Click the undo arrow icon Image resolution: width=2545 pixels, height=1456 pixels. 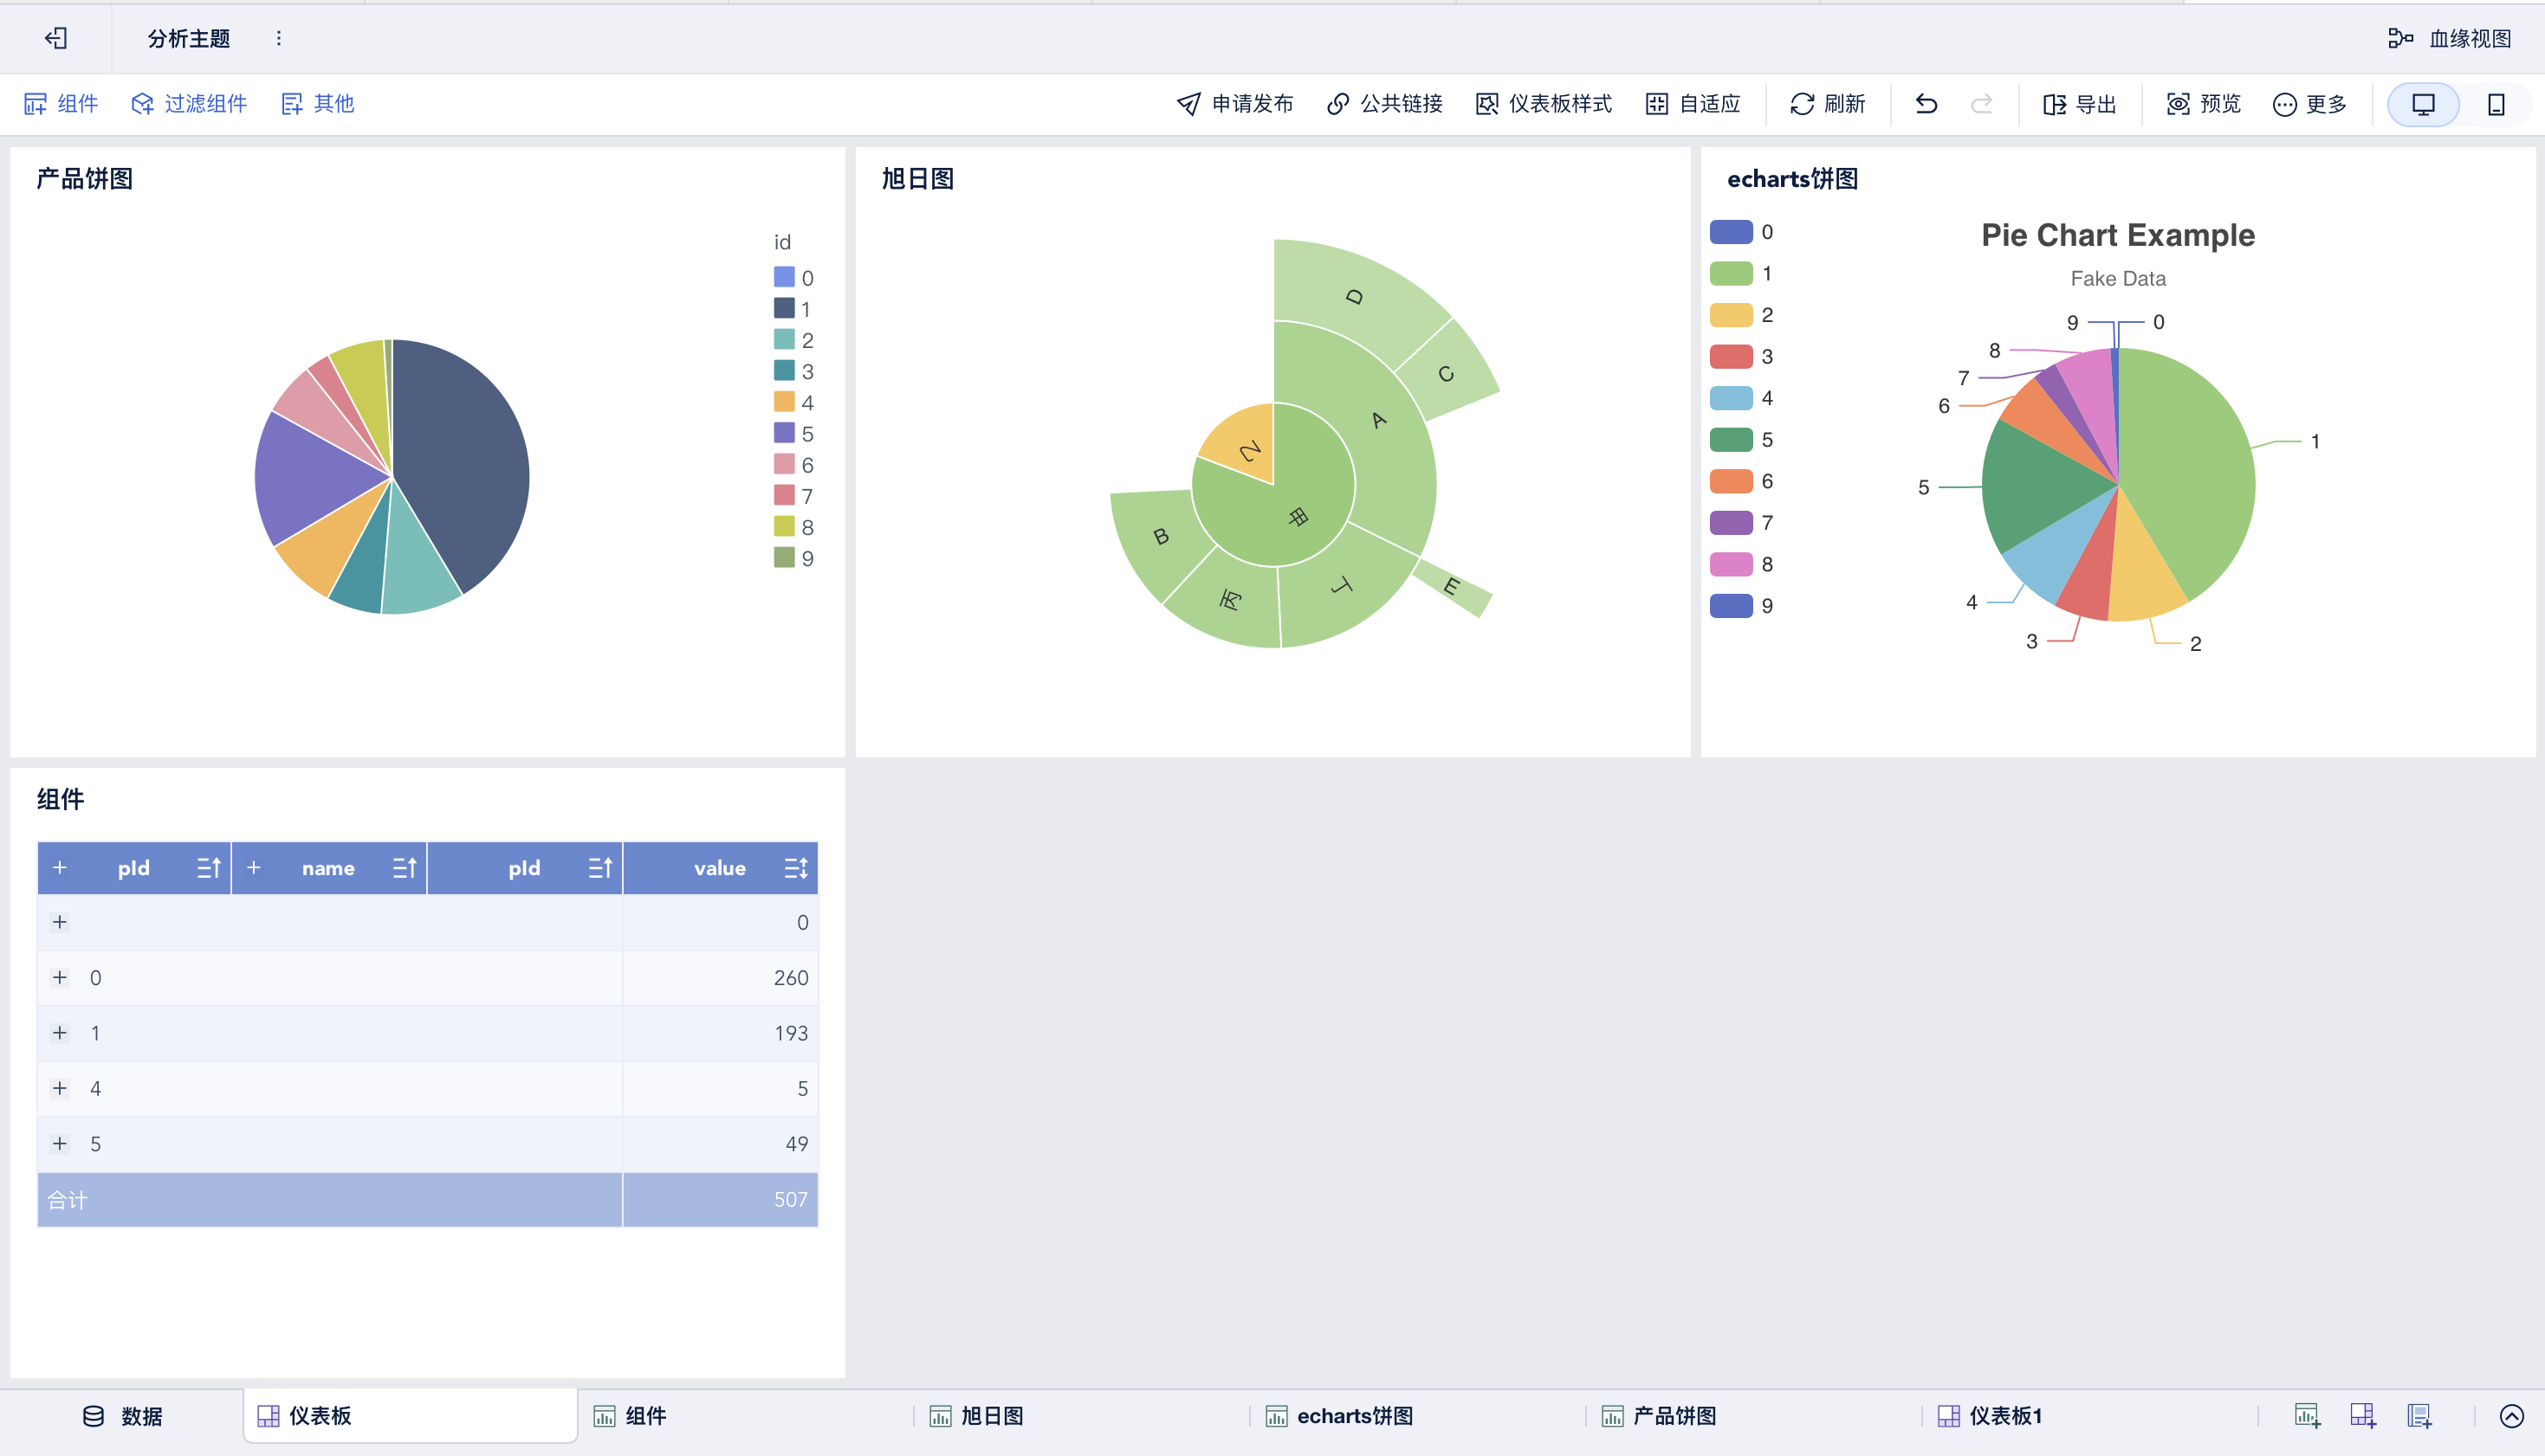[x=1926, y=104]
